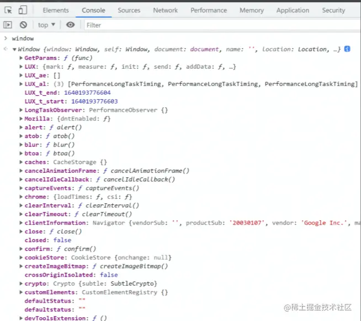Open the Sources tab
This screenshot has width=361, height=321.
click(x=129, y=10)
